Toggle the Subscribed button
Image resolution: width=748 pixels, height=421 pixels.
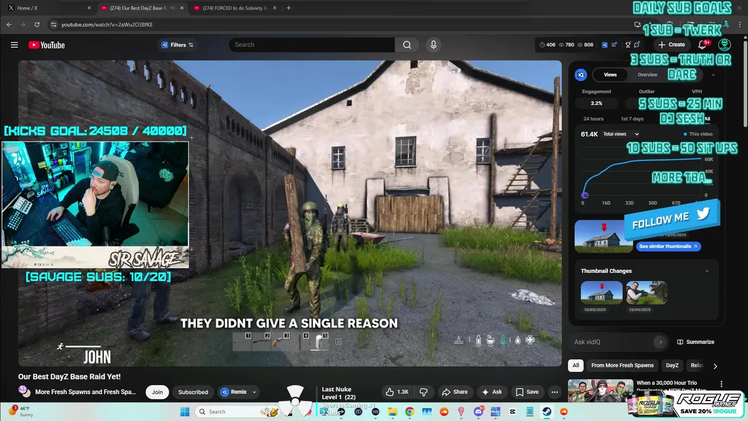[193, 392]
